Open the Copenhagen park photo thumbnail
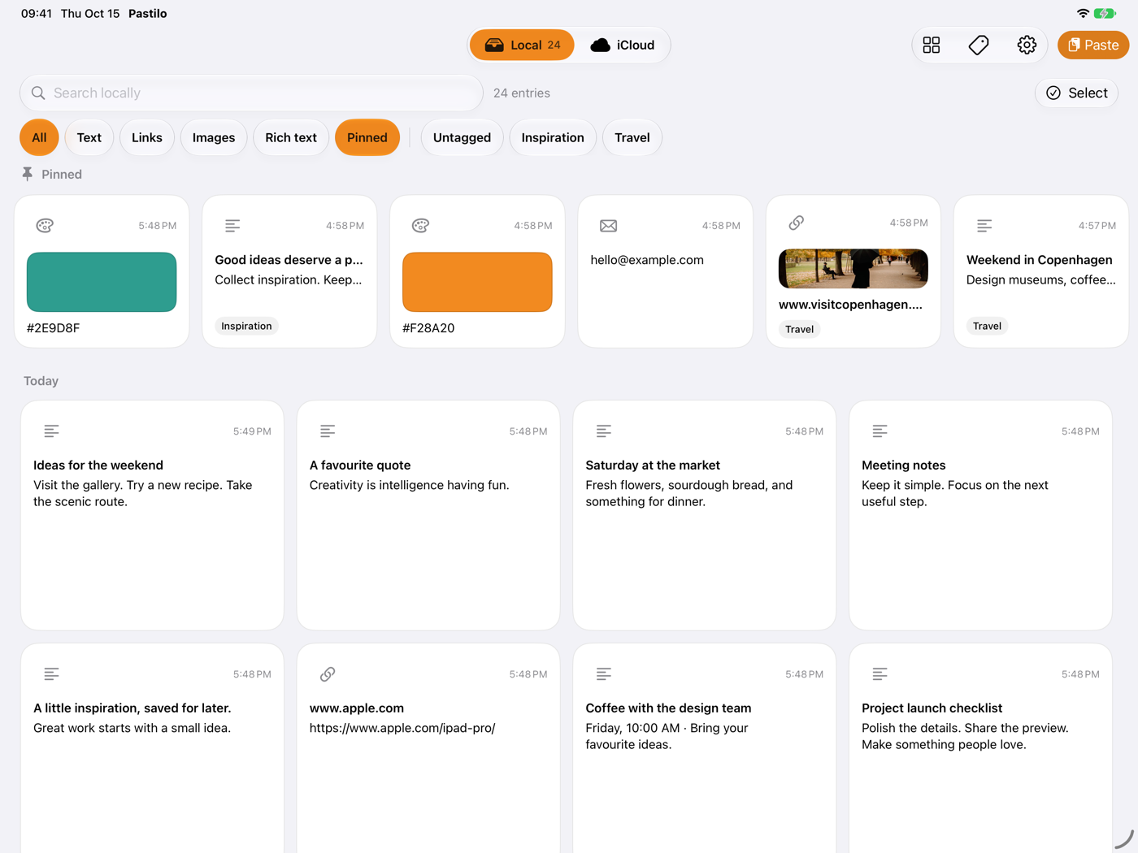Screen dimensions: 1138x853 pos(853,269)
